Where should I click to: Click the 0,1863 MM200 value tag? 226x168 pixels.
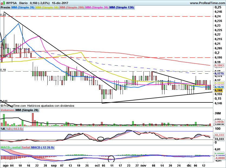tap(219, 65)
